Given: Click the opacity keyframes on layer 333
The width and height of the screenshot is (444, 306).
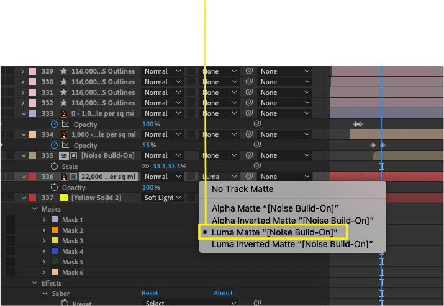Looking at the screenshot, I should click(x=358, y=124).
